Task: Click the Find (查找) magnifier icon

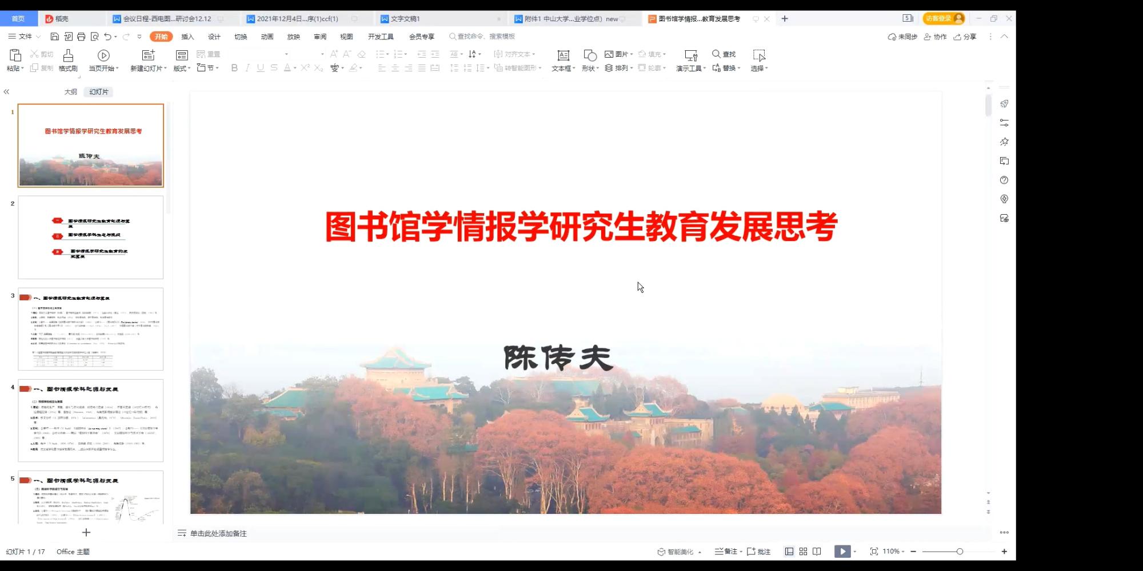Action: click(x=716, y=54)
